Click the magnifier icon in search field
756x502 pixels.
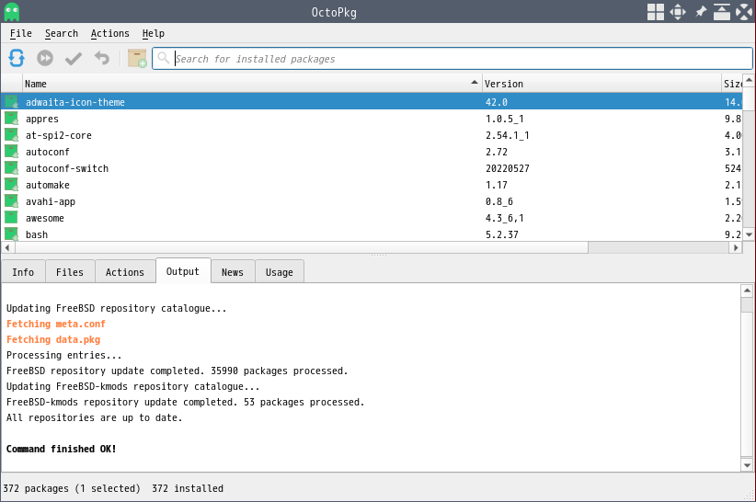coord(164,58)
